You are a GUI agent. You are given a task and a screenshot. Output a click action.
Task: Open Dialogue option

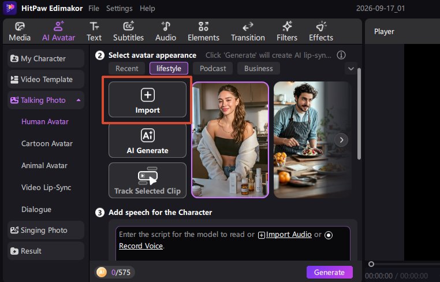[x=36, y=209]
